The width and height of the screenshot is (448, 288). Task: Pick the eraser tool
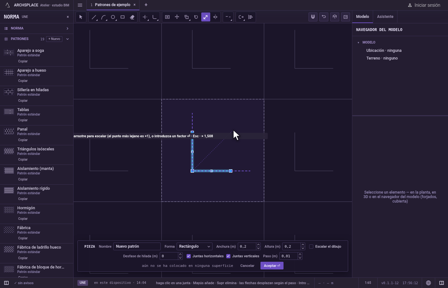[x=132, y=17]
